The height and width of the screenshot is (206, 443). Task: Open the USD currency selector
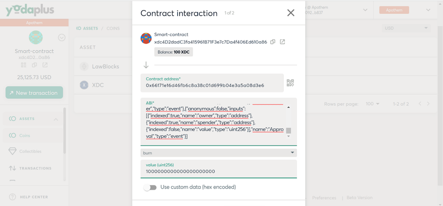coord(406,28)
